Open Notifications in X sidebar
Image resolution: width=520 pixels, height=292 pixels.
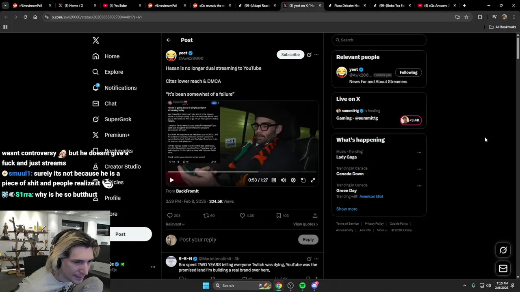[115, 88]
